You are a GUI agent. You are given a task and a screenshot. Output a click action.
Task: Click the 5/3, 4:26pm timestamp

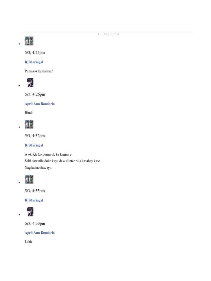(x=35, y=94)
